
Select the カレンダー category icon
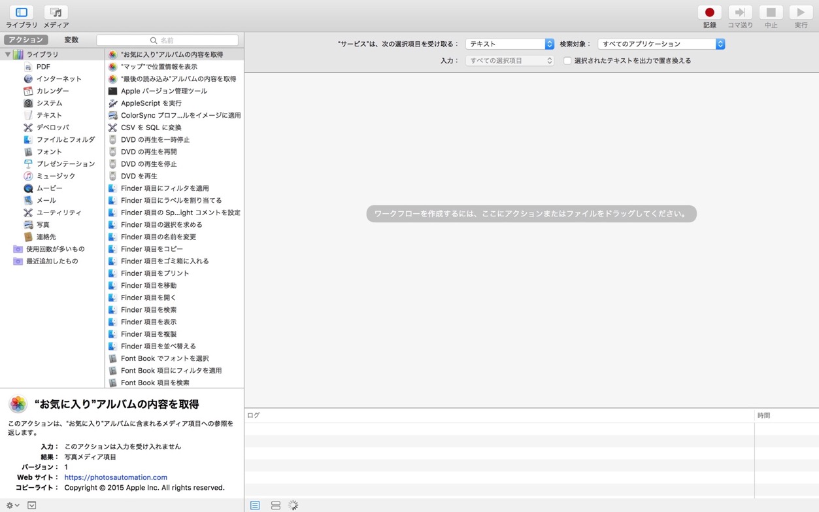pyautogui.click(x=28, y=91)
